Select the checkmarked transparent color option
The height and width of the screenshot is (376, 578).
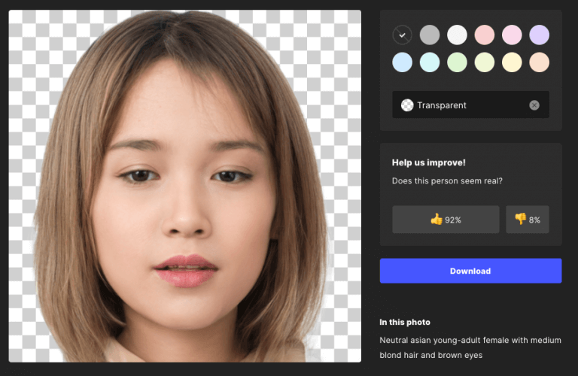[x=402, y=35]
